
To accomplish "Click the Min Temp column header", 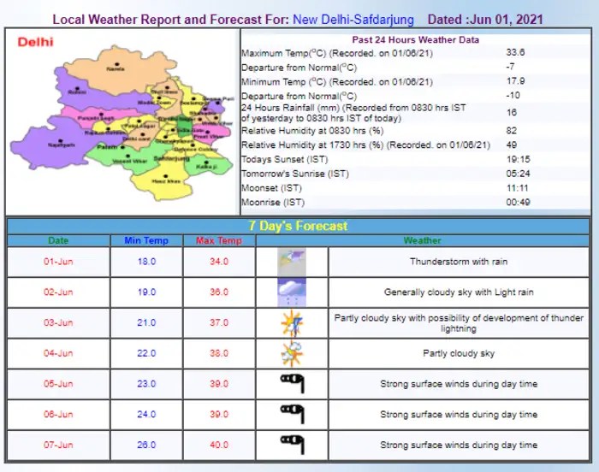I will (x=146, y=241).
